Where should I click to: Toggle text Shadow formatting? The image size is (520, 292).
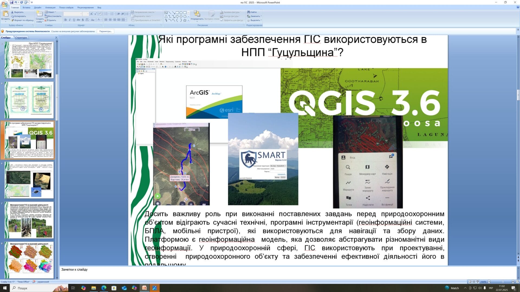click(83, 20)
